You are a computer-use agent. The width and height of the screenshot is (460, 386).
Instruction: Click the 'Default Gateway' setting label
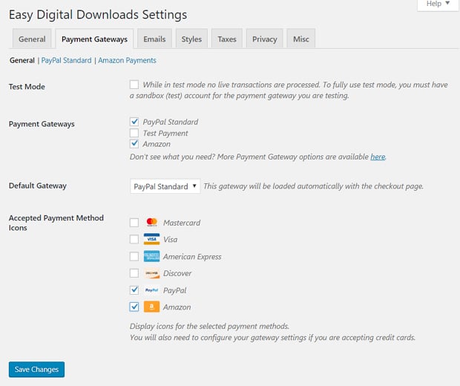[x=38, y=186]
